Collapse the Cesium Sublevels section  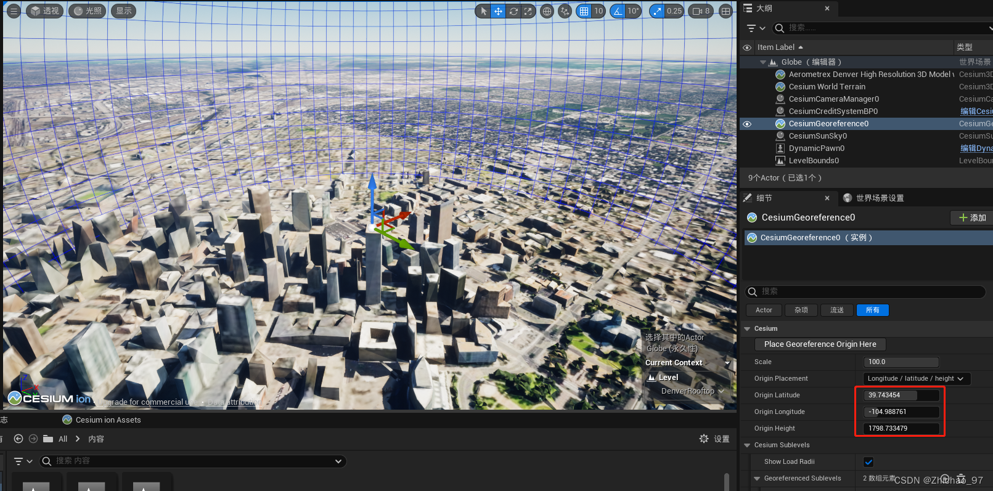748,445
